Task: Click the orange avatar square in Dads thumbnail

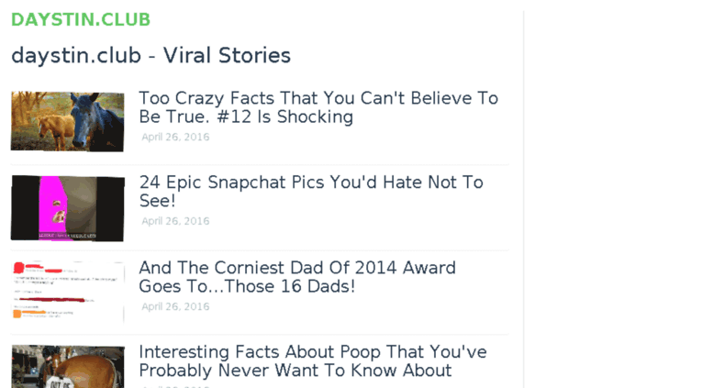Action: (17, 314)
